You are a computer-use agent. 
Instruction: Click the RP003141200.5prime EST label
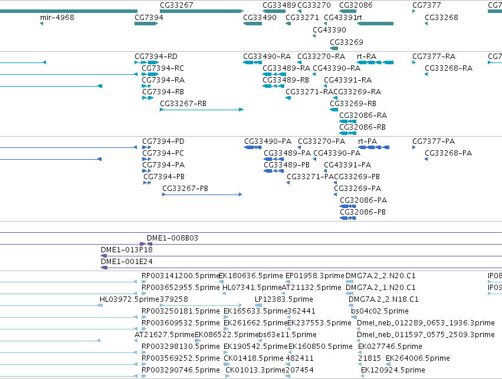pyautogui.click(x=181, y=276)
